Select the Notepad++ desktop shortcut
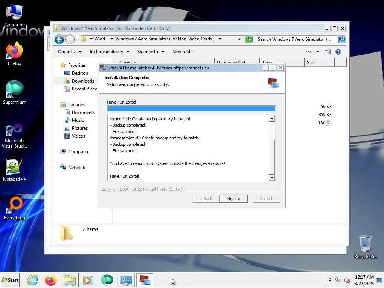The width and height of the screenshot is (384, 288). (15, 170)
